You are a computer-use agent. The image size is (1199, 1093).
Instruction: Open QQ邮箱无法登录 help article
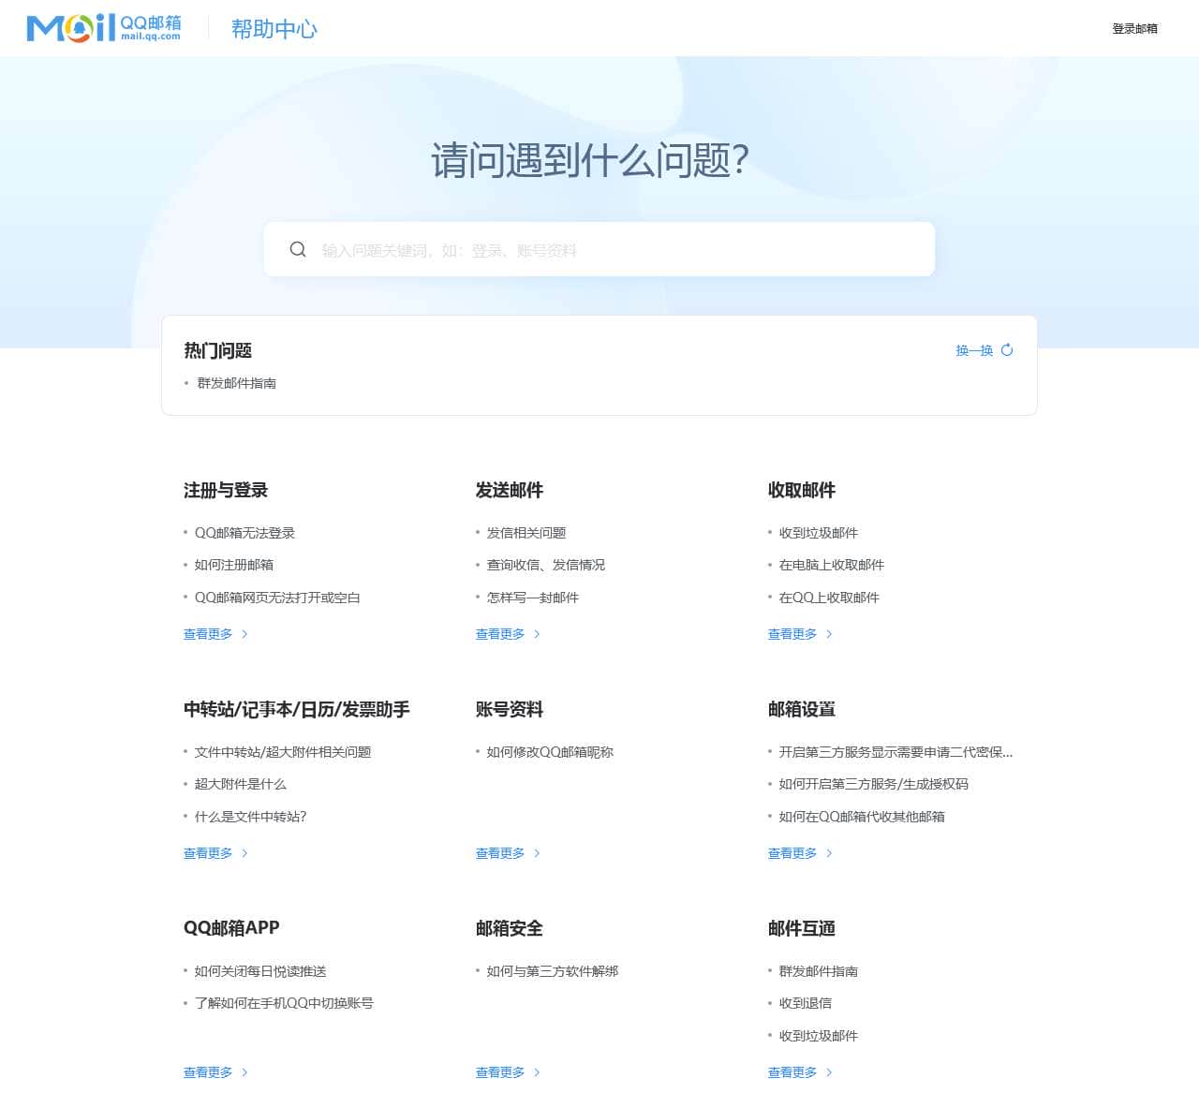[245, 532]
